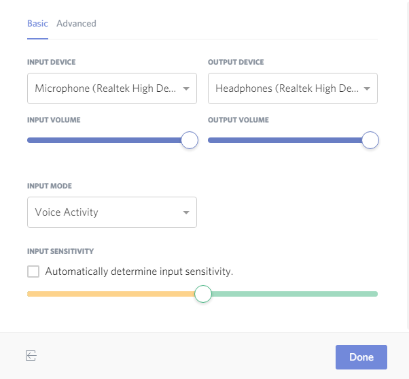Screen dimensions: 409x379
Task: Click the exit icon at bottom left
Action: pyautogui.click(x=31, y=355)
